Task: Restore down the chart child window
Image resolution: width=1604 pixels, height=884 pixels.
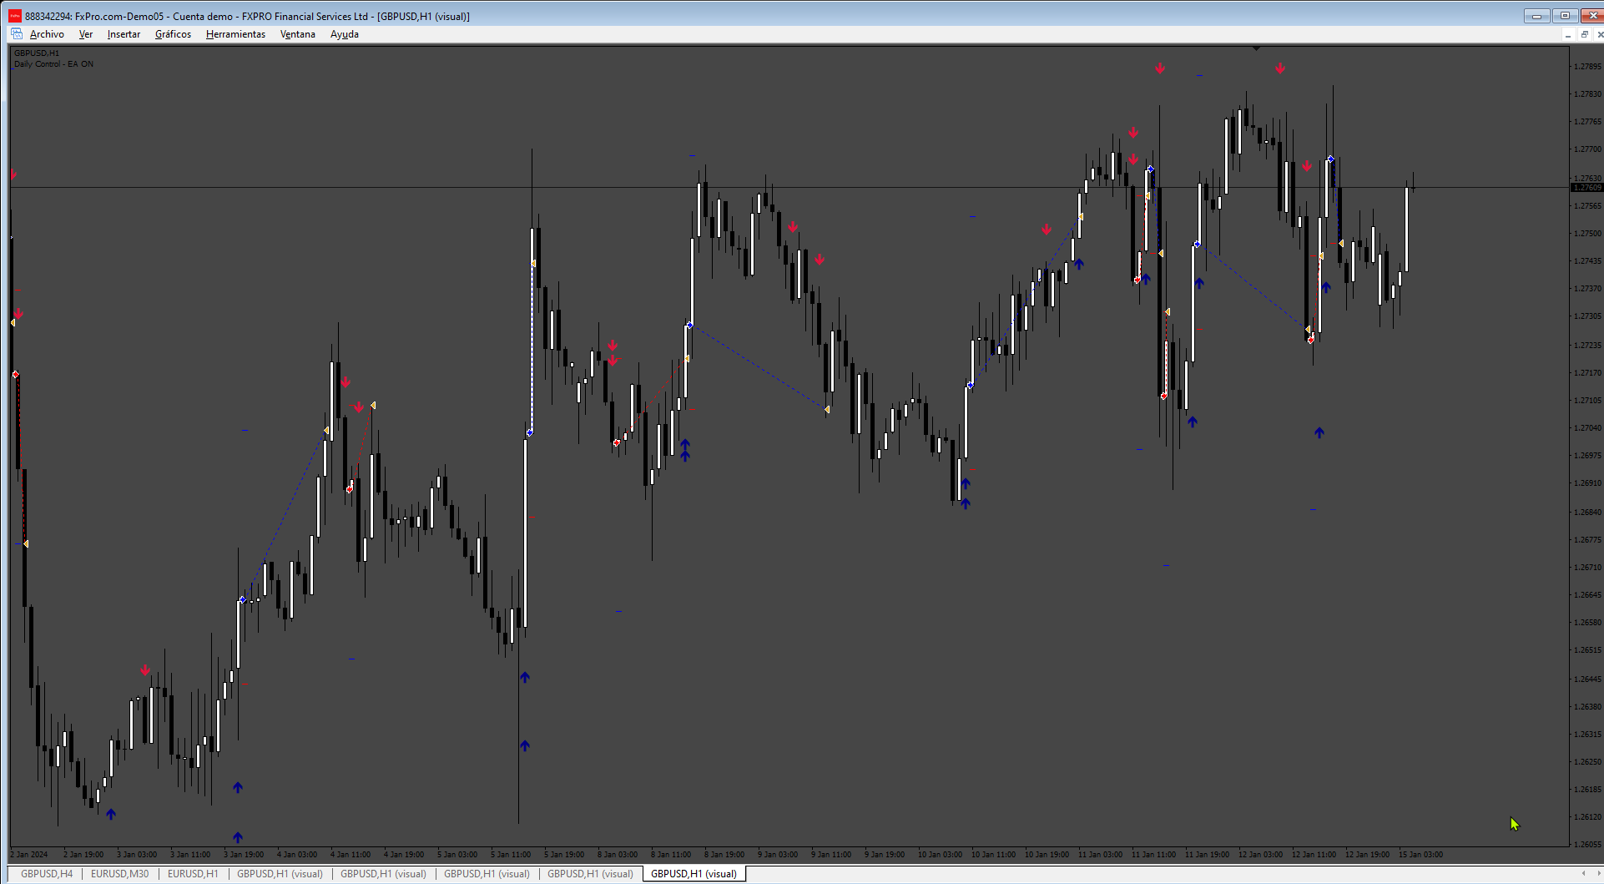Action: pyautogui.click(x=1584, y=35)
